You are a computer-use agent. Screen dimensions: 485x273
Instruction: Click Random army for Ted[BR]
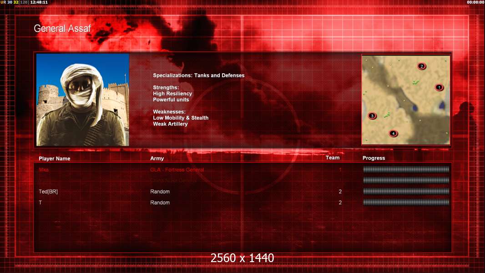click(160, 192)
